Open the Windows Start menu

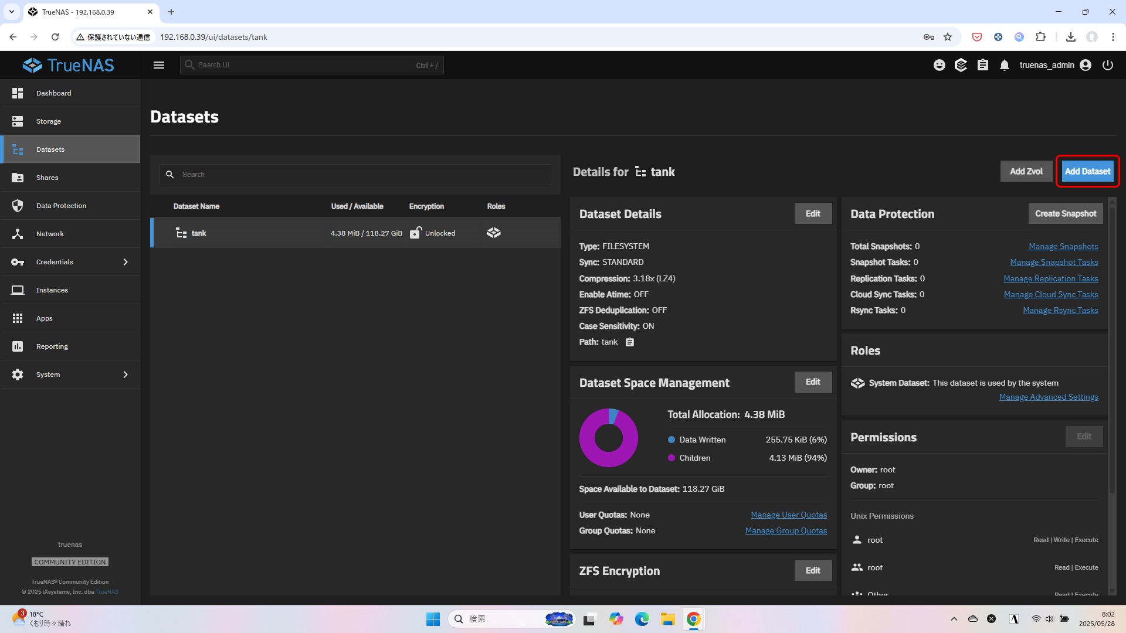[x=433, y=619]
